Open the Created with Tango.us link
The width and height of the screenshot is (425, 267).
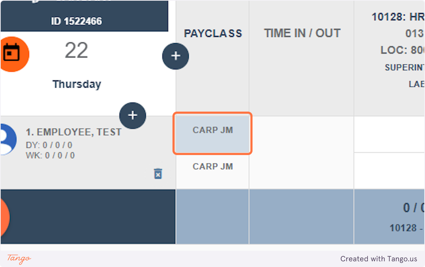tap(379, 259)
